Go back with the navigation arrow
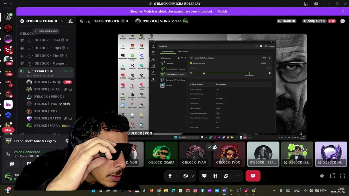The width and height of the screenshot is (349, 196). coord(5,4)
